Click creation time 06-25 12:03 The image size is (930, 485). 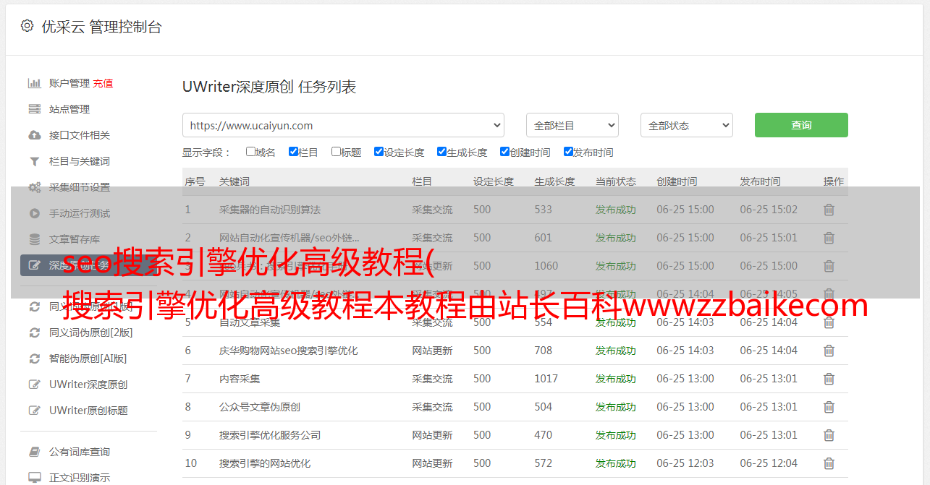(x=685, y=463)
